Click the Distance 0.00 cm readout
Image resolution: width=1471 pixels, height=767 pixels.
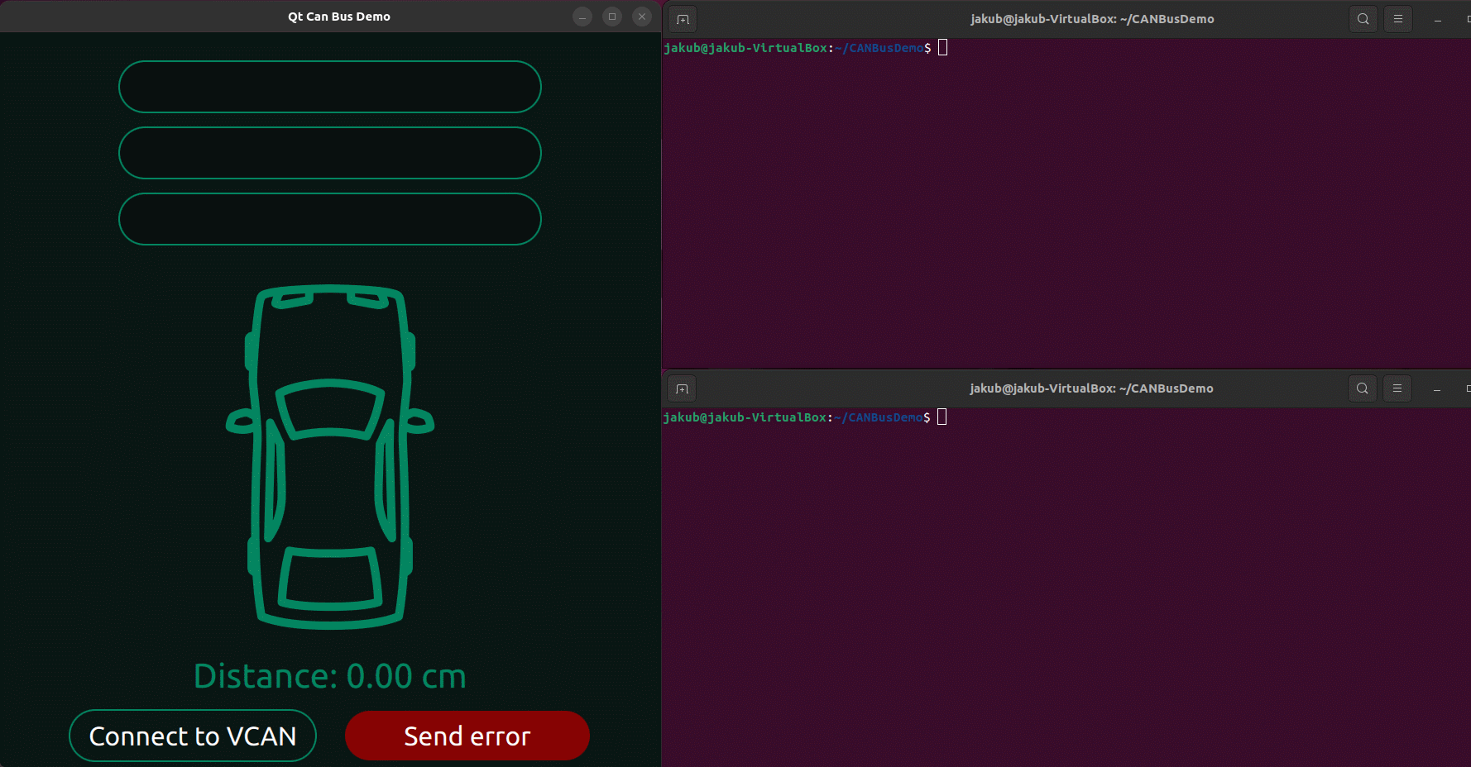(x=330, y=676)
